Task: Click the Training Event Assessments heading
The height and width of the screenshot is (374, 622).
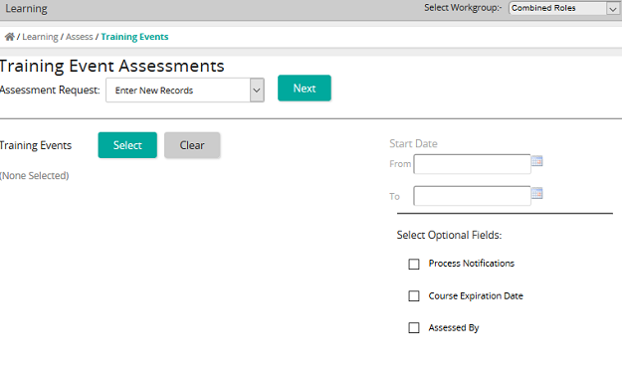Action: tap(111, 66)
